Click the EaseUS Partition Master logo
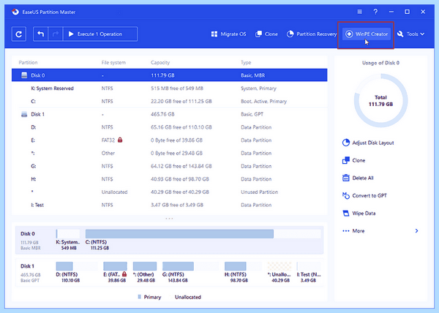439x313 pixels. [x=15, y=12]
